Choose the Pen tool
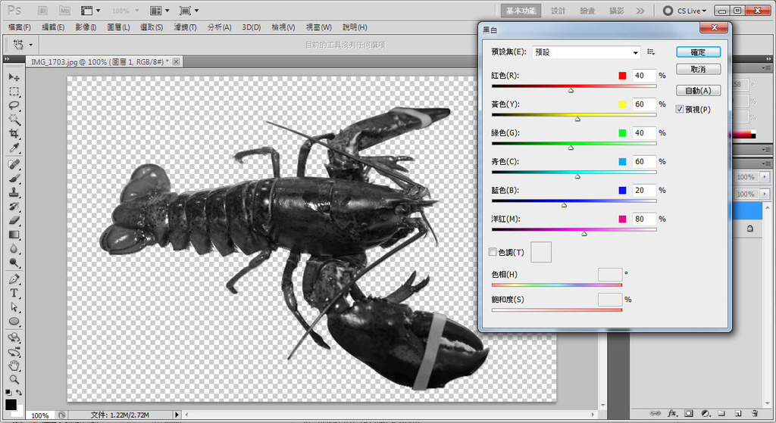This screenshot has width=776, height=423. 14,279
